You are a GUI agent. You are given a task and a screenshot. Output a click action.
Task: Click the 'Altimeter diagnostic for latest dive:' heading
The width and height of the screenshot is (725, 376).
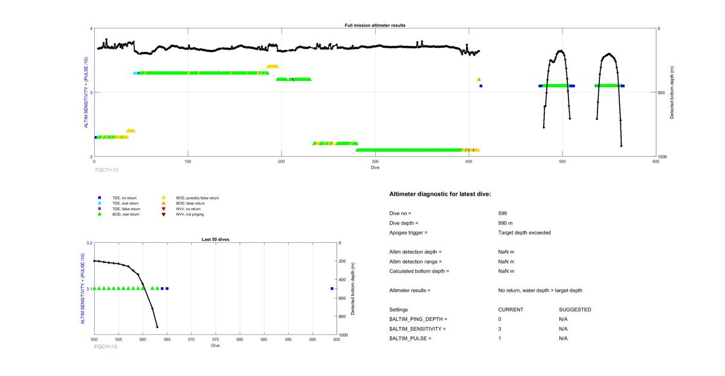[x=440, y=193]
